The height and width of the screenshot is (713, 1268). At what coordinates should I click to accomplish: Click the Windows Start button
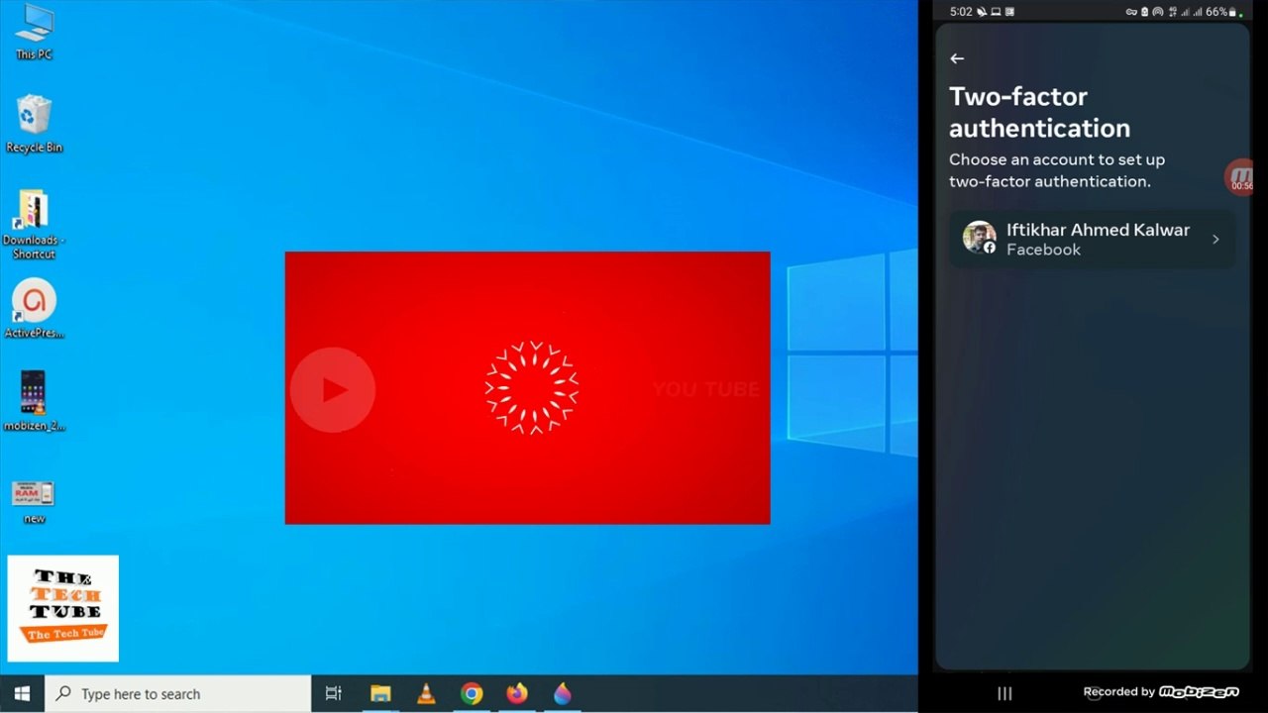[x=22, y=694]
